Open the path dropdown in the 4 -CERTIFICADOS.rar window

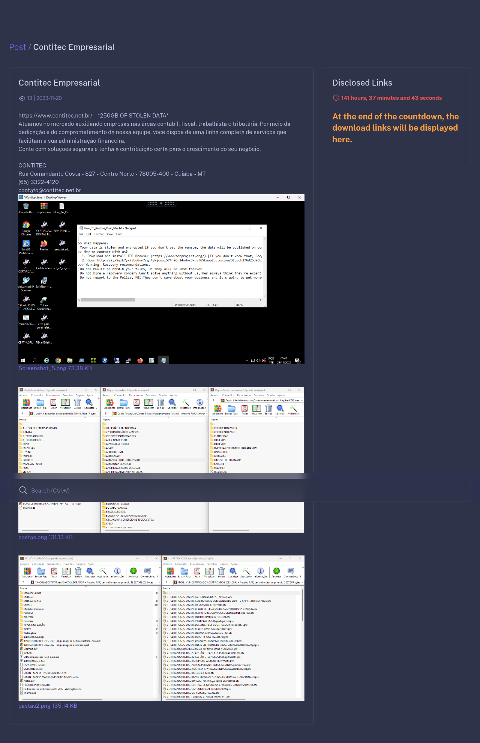click(x=302, y=582)
